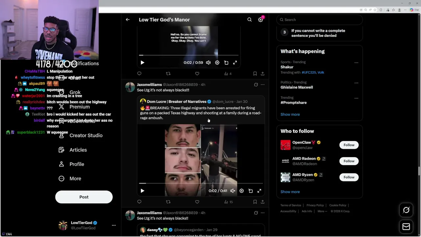
Task: Open Grok icon on Jaxonwilliams post about Dom Lucre
Action: 256,85
